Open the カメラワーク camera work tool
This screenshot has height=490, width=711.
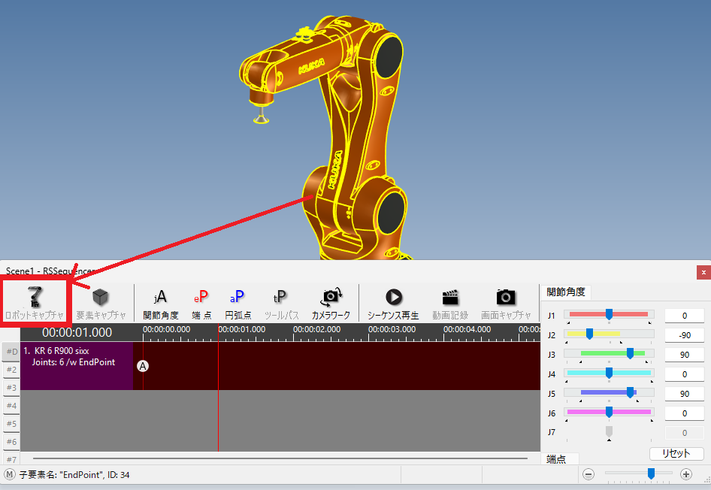(331, 304)
